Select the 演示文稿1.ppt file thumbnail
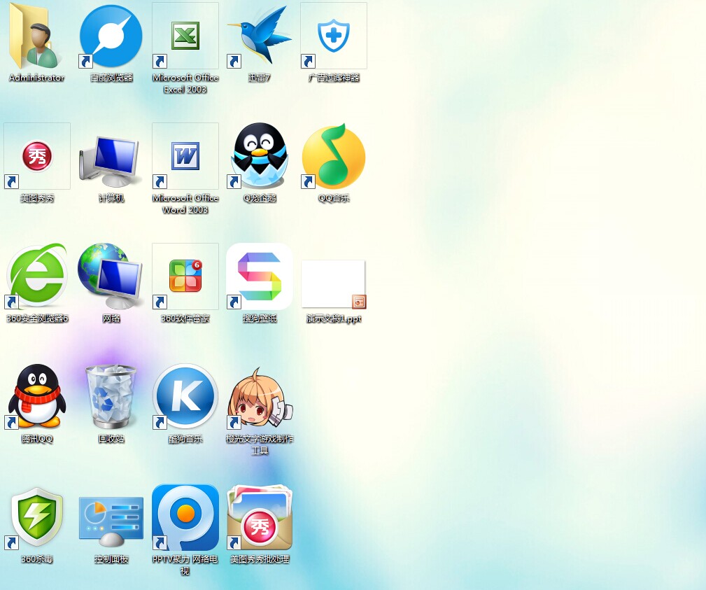This screenshot has height=590, width=706. pos(334,285)
